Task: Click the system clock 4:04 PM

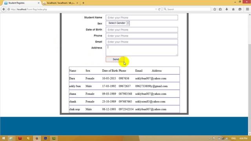Action: [x=243, y=138]
